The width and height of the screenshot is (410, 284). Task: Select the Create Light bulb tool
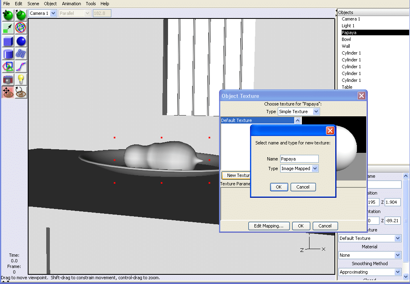[21, 79]
